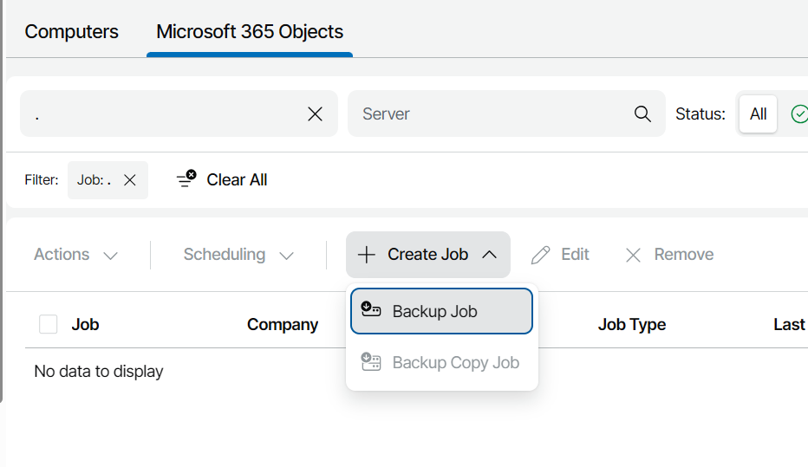Select the All status filter
Screen dimensions: 808x467
click(x=758, y=114)
